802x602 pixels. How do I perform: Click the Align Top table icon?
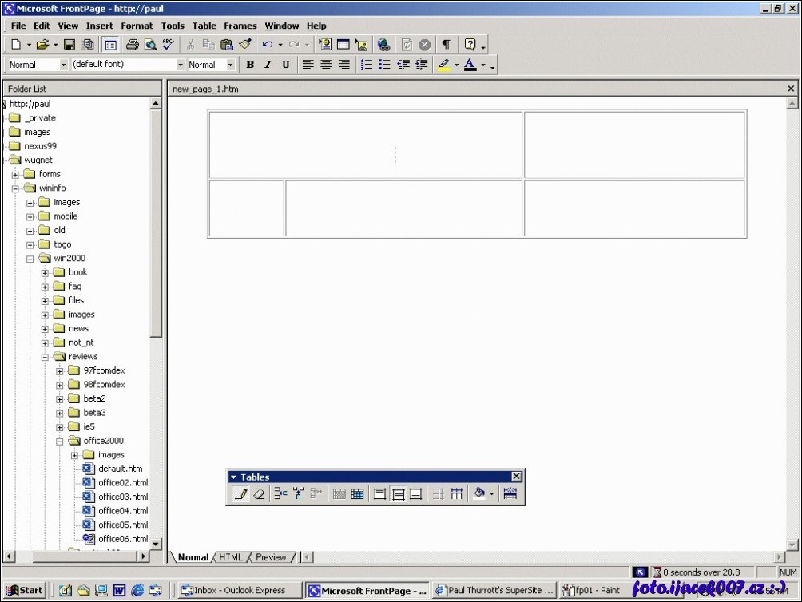[379, 494]
